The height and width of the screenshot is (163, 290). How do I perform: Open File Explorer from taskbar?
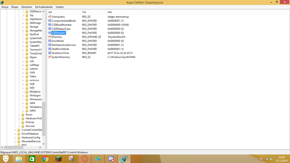click(x=19, y=159)
